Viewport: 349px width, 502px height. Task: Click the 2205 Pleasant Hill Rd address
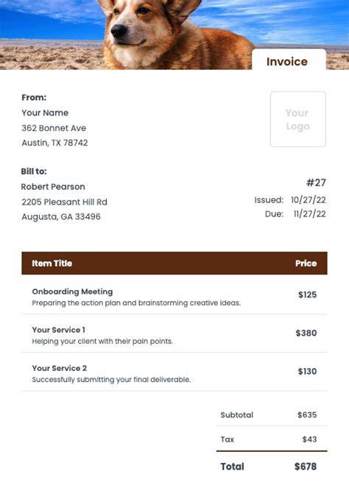[64, 202]
